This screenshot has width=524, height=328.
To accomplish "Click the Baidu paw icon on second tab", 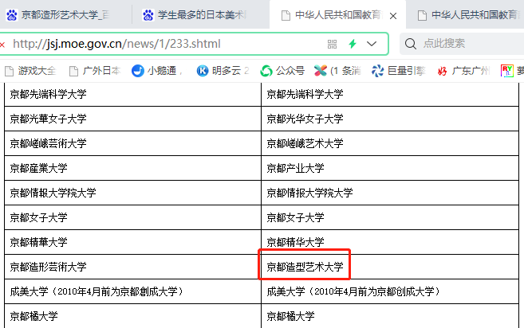I will coord(148,15).
